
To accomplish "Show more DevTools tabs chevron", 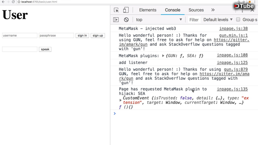I will [x=213, y=10].
